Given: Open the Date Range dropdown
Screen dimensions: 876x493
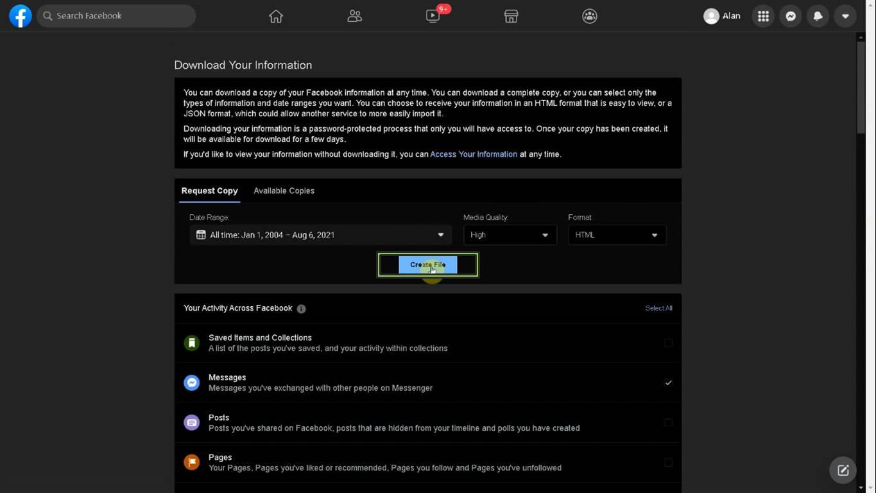Looking at the screenshot, I should point(320,235).
